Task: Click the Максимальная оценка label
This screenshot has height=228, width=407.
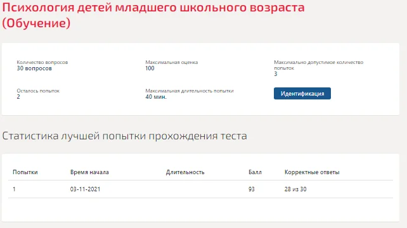Action: [x=172, y=62]
